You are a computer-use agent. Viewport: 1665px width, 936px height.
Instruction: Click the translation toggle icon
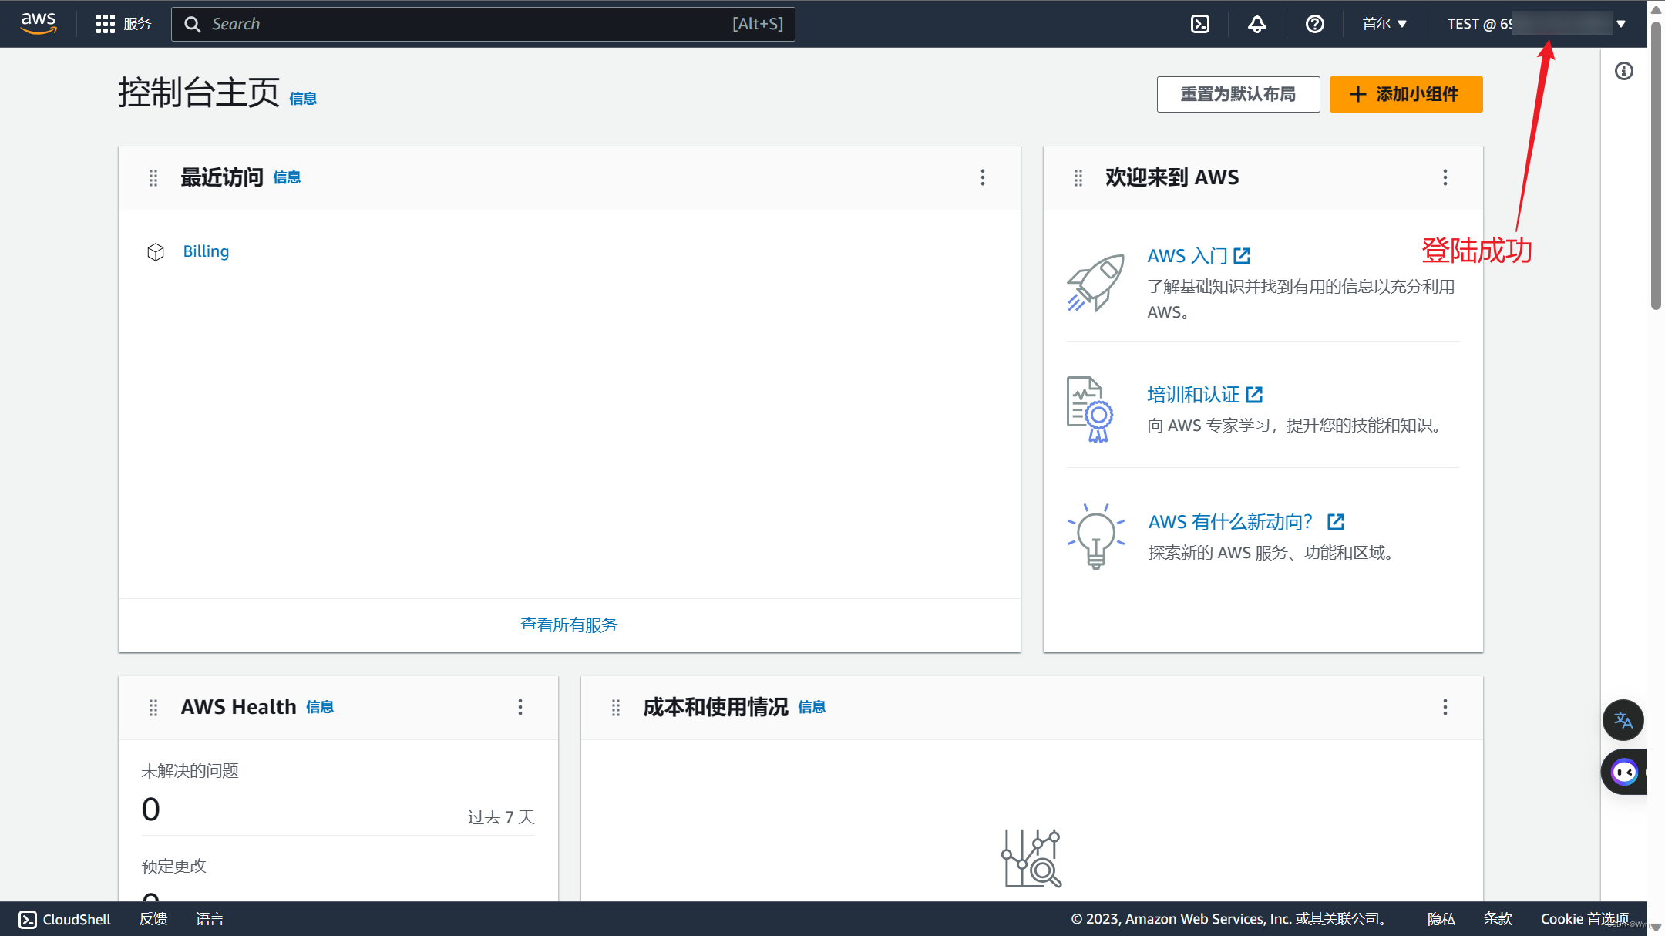(1625, 720)
